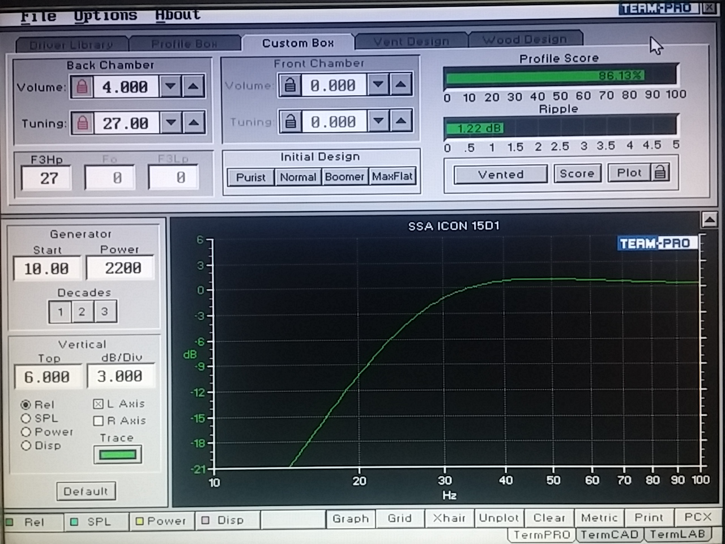This screenshot has width=725, height=544.
Task: Increase Front Chamber Volume with up arrow
Action: pos(401,85)
